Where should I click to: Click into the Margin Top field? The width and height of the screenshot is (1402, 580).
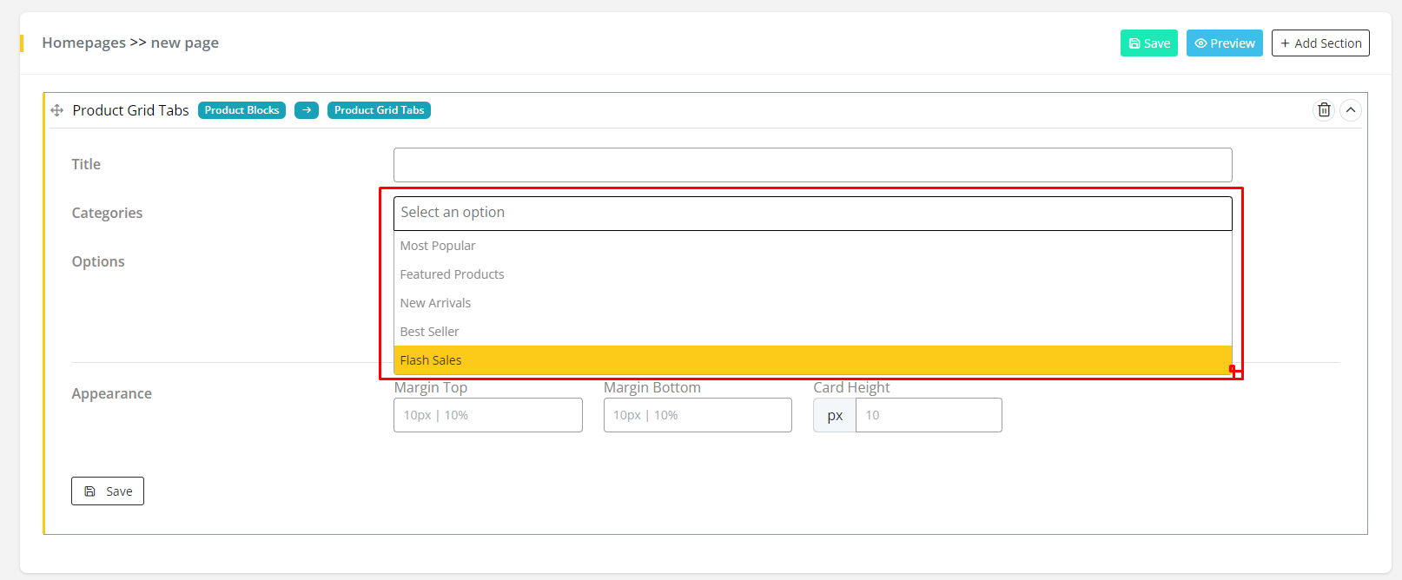[487, 415]
